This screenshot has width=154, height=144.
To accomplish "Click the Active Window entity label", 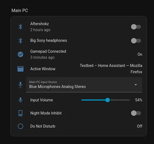I will [x=43, y=69].
